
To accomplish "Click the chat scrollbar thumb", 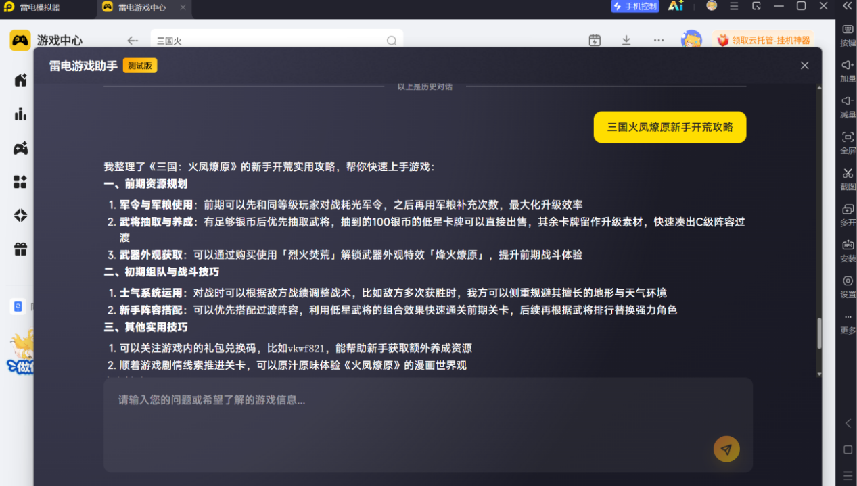I will (x=819, y=333).
